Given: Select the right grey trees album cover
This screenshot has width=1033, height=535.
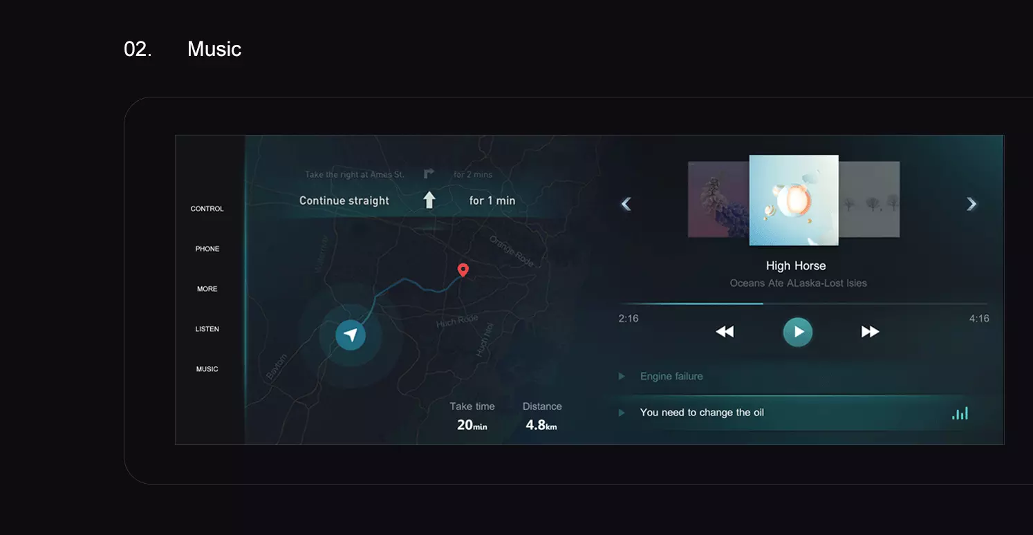Looking at the screenshot, I should pos(869,199).
